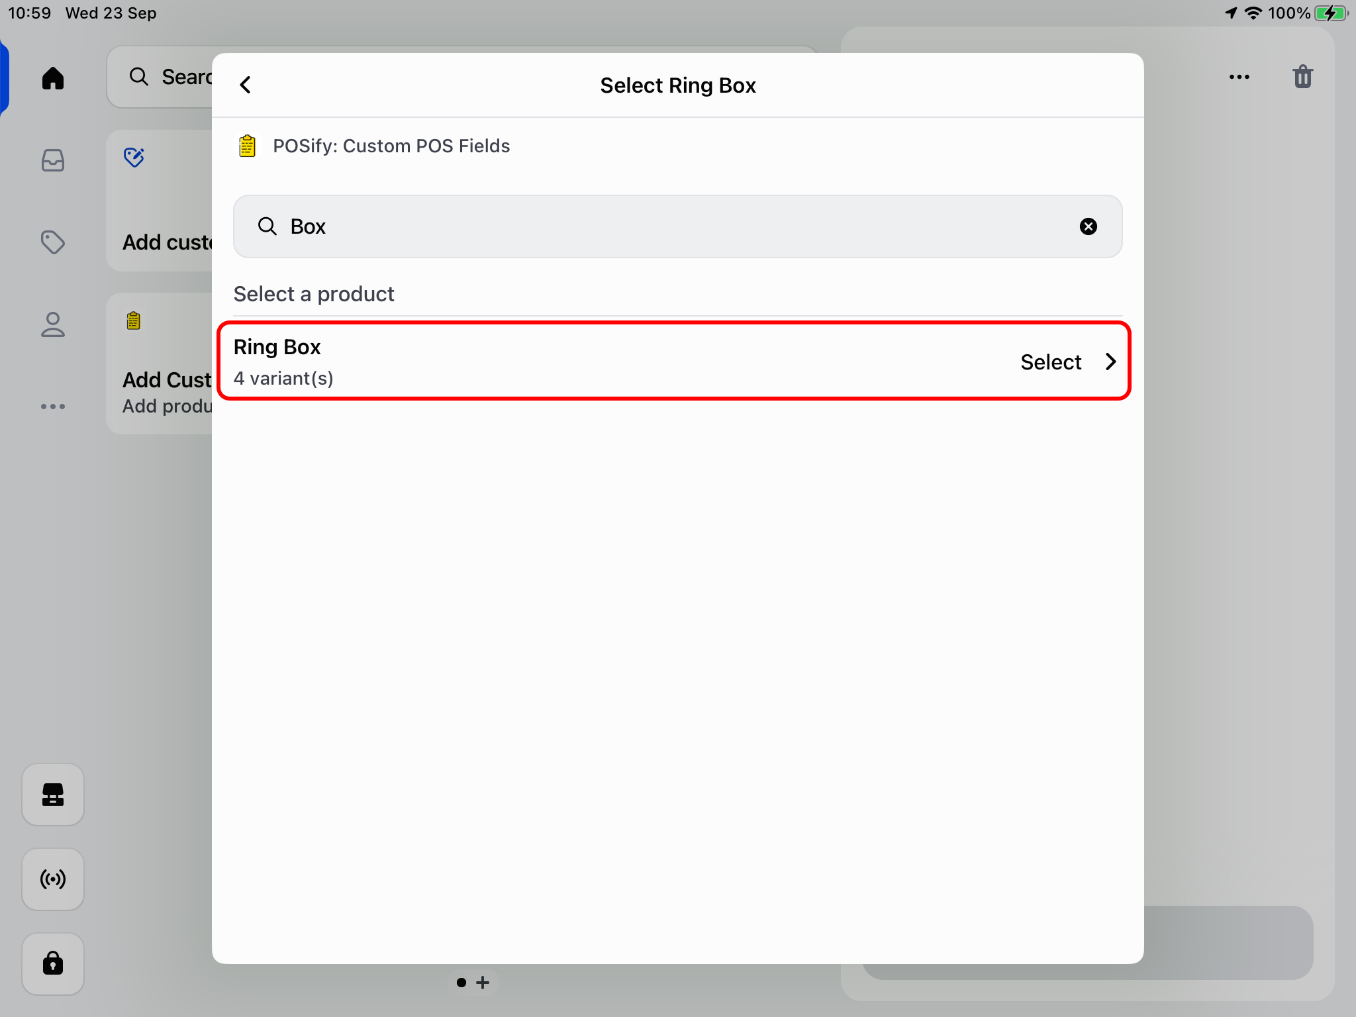The height and width of the screenshot is (1017, 1356).
Task: Check battery status indicator
Action: coord(1331,13)
